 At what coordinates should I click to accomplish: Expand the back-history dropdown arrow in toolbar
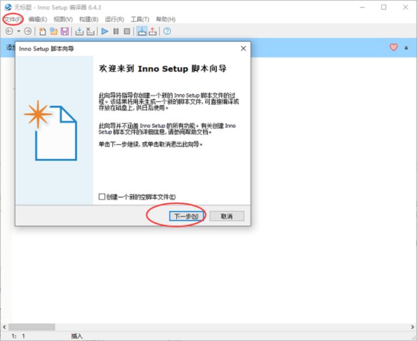[x=18, y=31]
